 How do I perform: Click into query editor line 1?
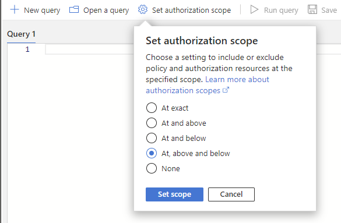pos(89,49)
